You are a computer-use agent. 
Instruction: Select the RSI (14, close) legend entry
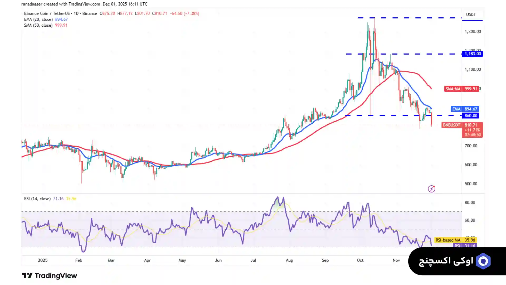click(37, 199)
